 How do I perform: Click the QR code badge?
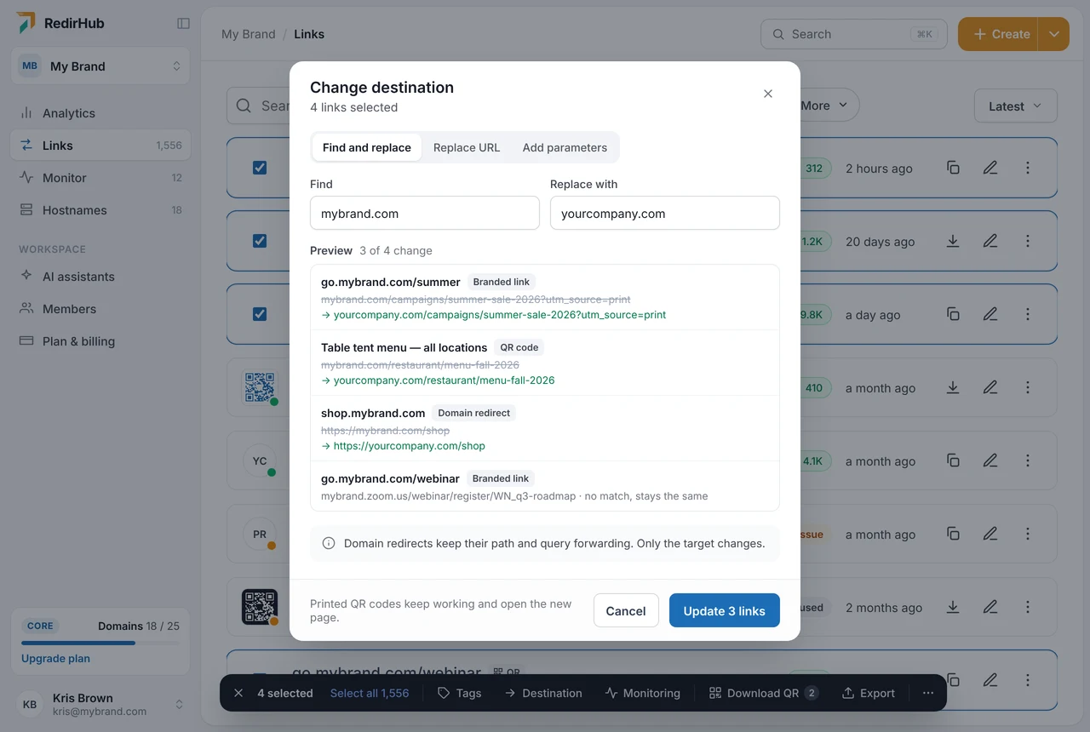(519, 347)
